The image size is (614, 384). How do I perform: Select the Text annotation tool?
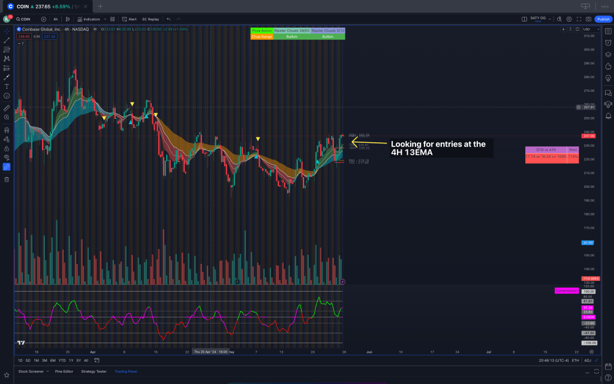pyautogui.click(x=7, y=86)
